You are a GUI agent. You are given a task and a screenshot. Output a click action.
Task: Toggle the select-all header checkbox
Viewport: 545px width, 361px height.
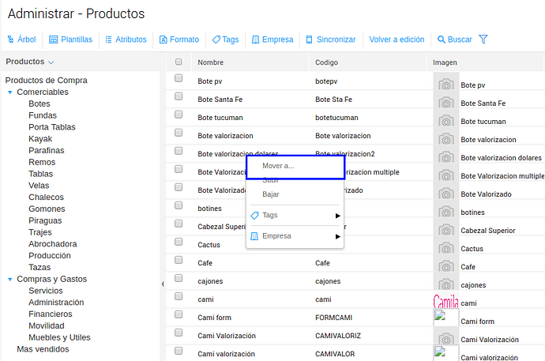coord(179,62)
